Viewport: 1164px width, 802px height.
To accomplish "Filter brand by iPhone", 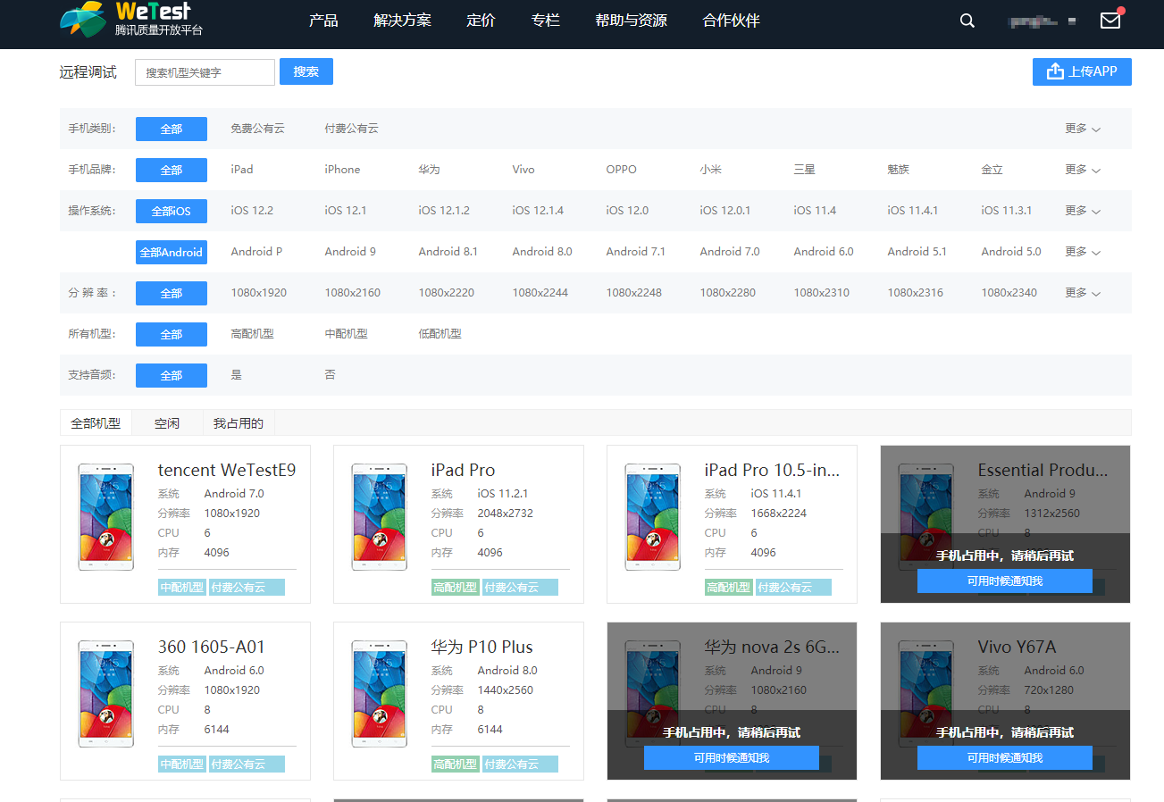I will coord(342,170).
